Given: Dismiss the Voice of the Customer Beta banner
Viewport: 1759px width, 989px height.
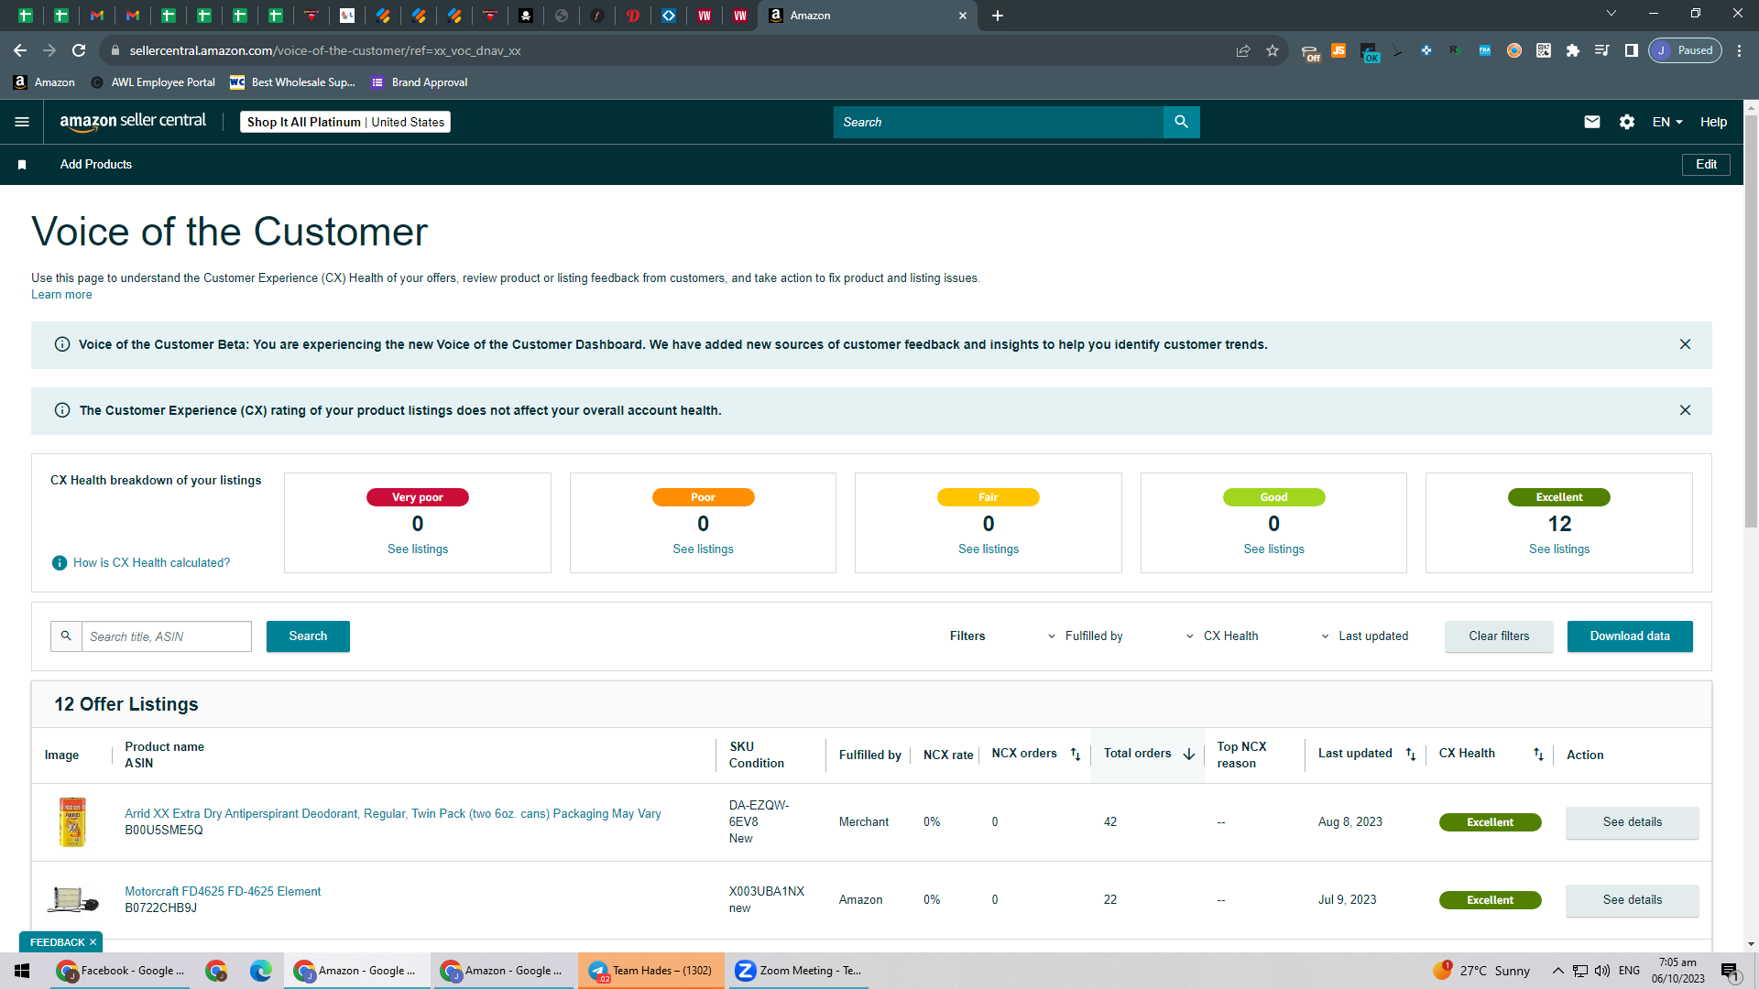Looking at the screenshot, I should [x=1685, y=344].
